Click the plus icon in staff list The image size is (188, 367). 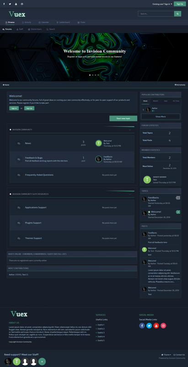(42, 361)
